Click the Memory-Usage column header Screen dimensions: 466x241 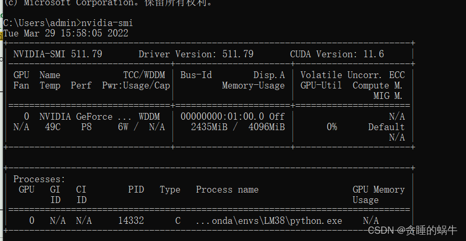[253, 85]
